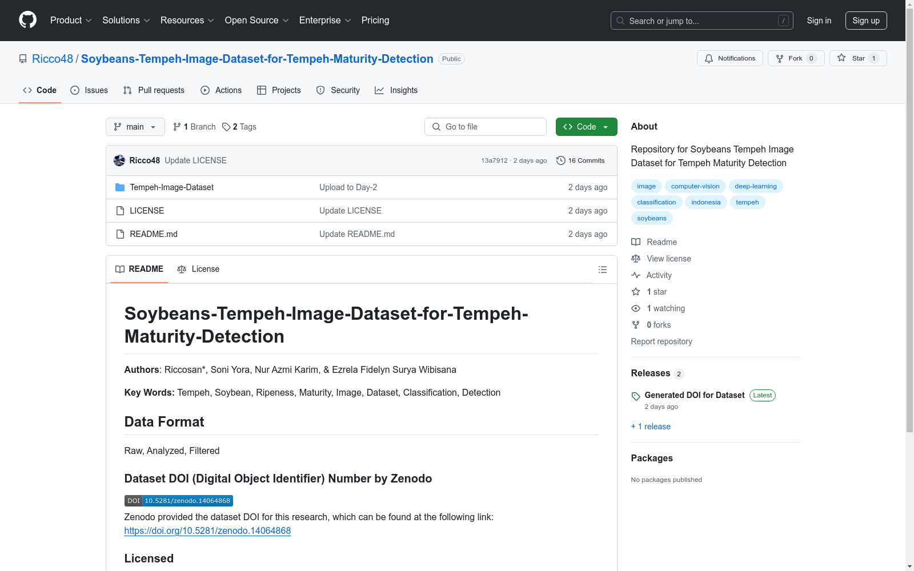Open README outline list icon
The image size is (914, 571).
pyautogui.click(x=603, y=270)
